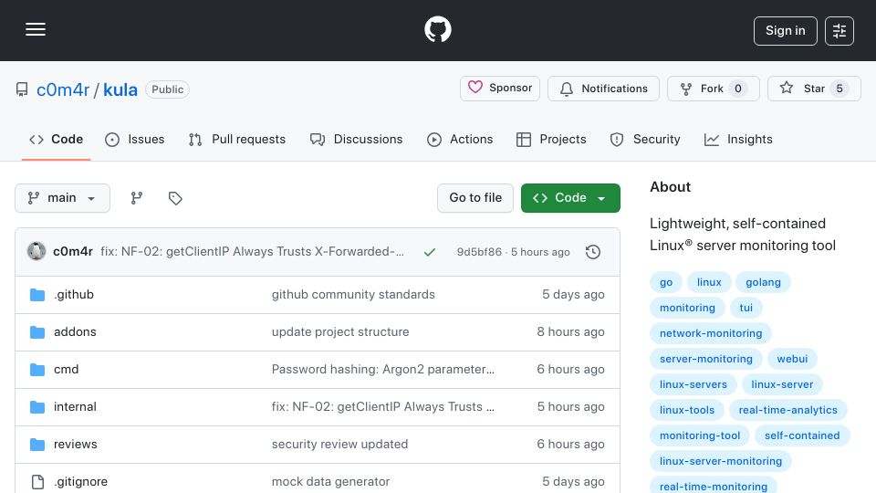Screen dimensions: 876x493
Task: Click the 'server-monitoring' topic tag
Action: point(705,360)
